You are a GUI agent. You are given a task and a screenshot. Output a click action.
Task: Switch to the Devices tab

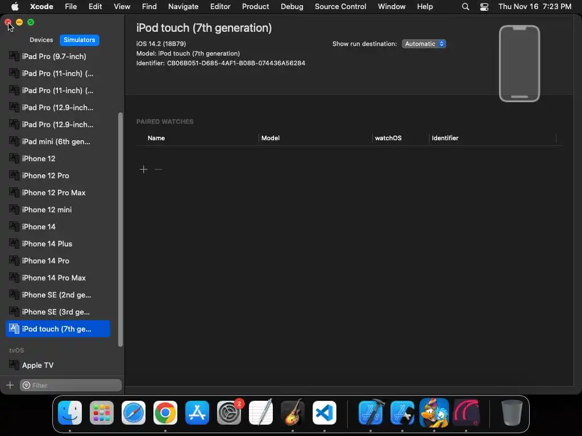point(41,40)
